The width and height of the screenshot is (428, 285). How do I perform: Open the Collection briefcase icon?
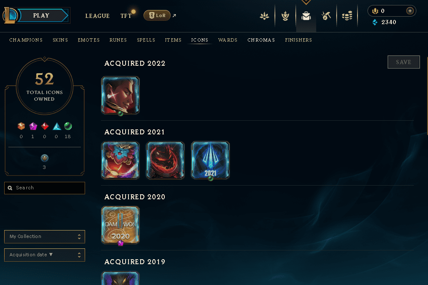point(306,16)
